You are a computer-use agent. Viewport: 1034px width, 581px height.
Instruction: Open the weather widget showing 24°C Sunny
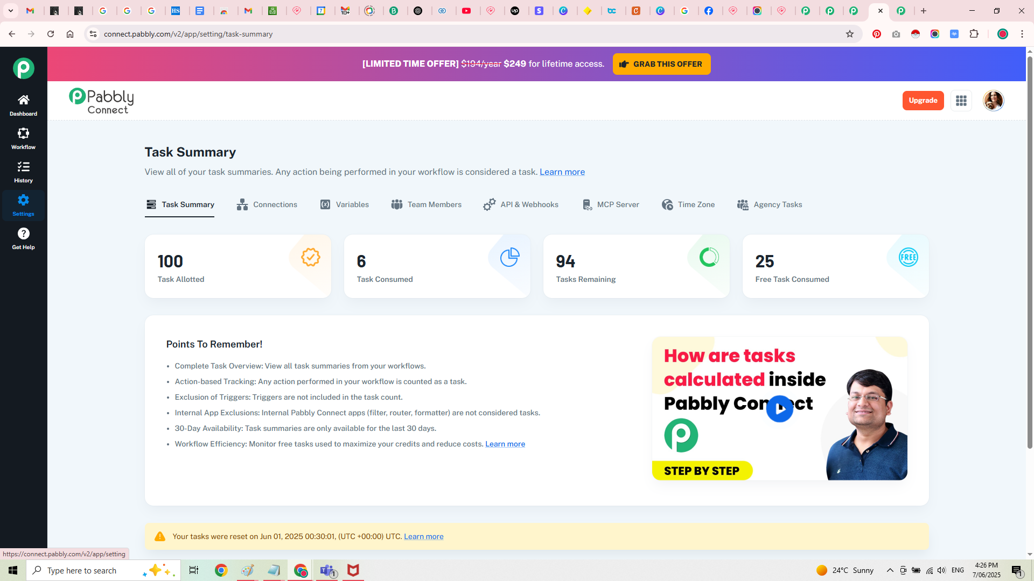pos(844,570)
